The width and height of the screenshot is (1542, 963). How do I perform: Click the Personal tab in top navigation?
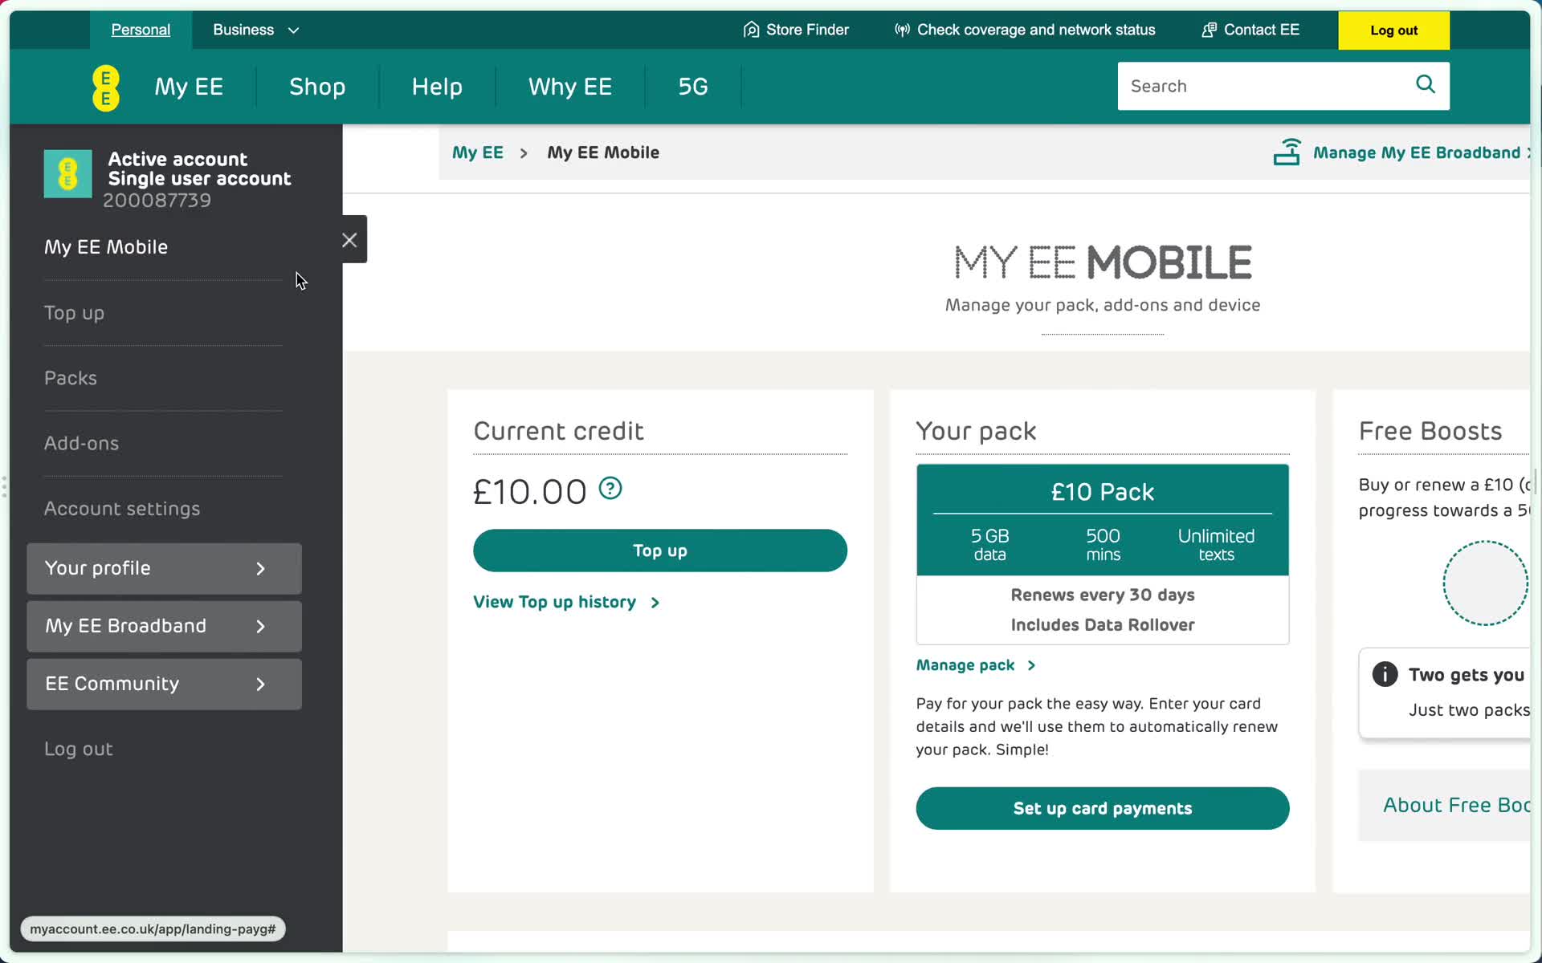click(140, 29)
